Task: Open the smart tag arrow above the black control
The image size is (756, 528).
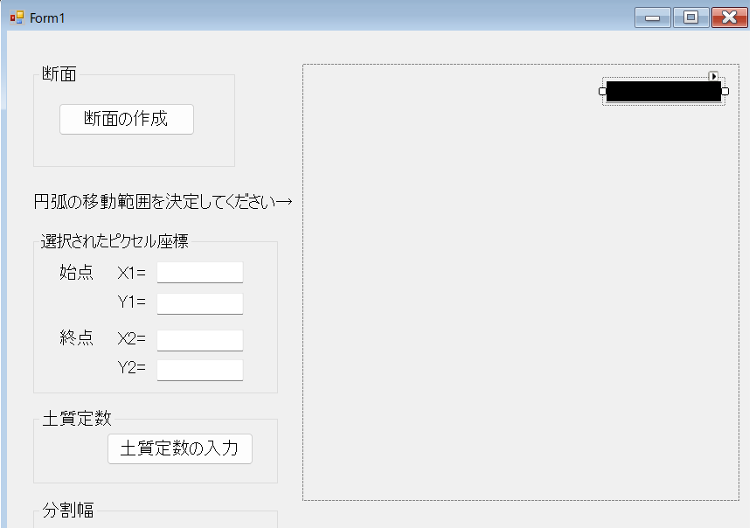Action: (713, 77)
